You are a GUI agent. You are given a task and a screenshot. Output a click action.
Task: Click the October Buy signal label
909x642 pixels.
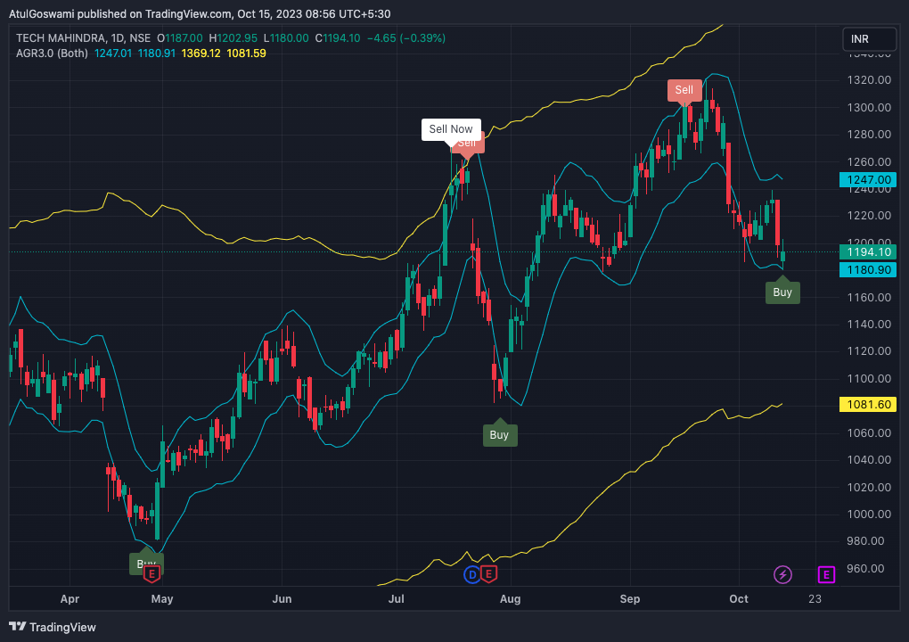(x=782, y=292)
